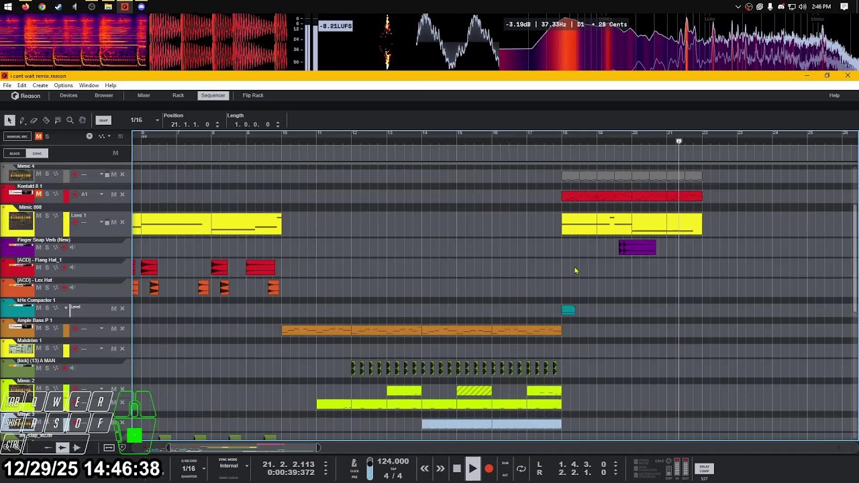The height and width of the screenshot is (483, 859).
Task: Adjust the Length value stepper
Action: 278,124
